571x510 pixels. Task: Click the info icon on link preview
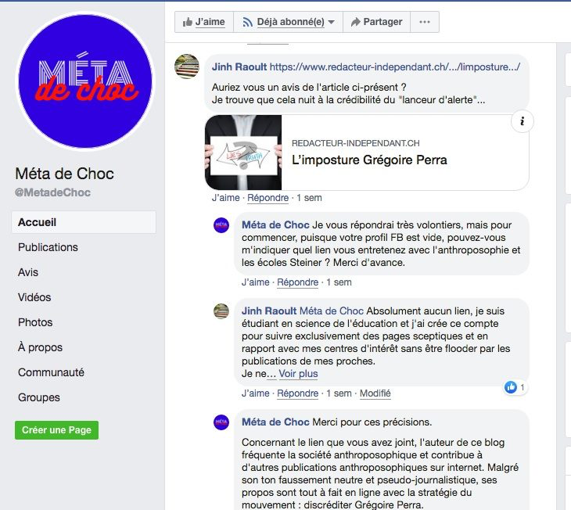tap(523, 121)
